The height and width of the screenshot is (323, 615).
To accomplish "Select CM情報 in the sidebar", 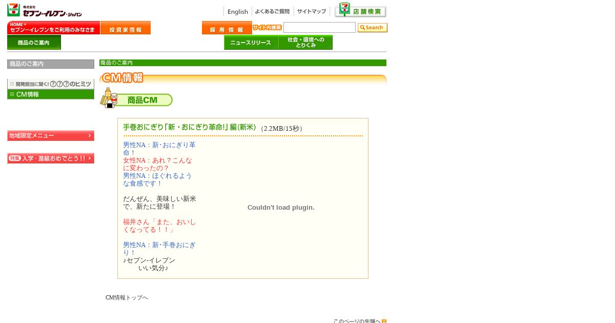I will coord(51,94).
